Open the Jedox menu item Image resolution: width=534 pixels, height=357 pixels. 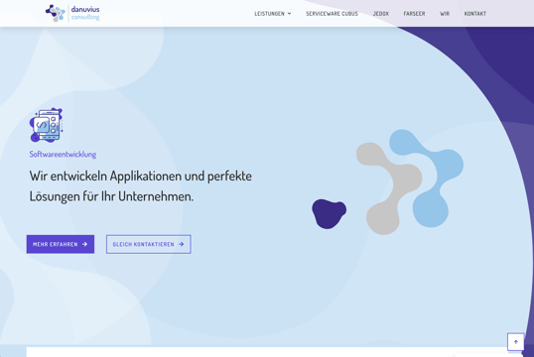click(381, 14)
